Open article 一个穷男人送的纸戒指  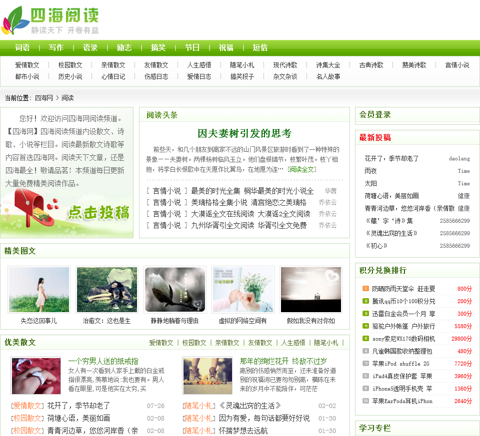click(103, 362)
